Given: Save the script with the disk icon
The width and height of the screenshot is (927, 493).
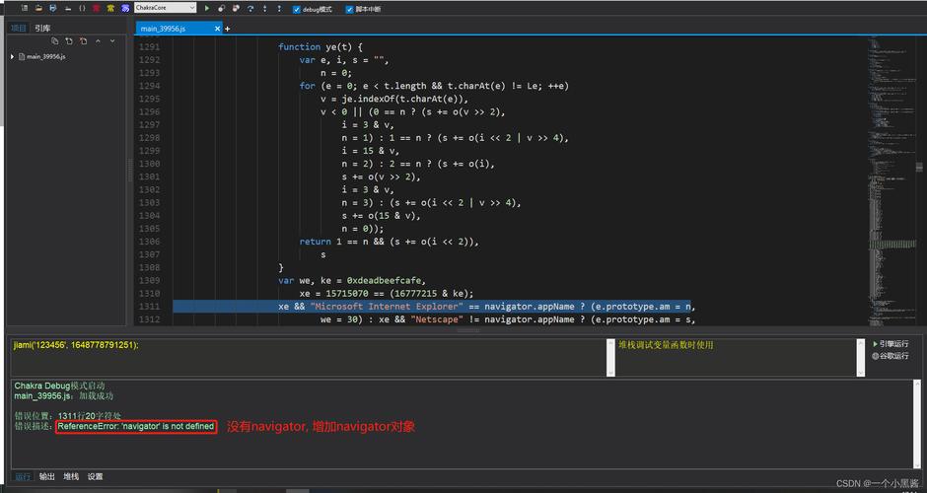Looking at the screenshot, I should point(53,8).
